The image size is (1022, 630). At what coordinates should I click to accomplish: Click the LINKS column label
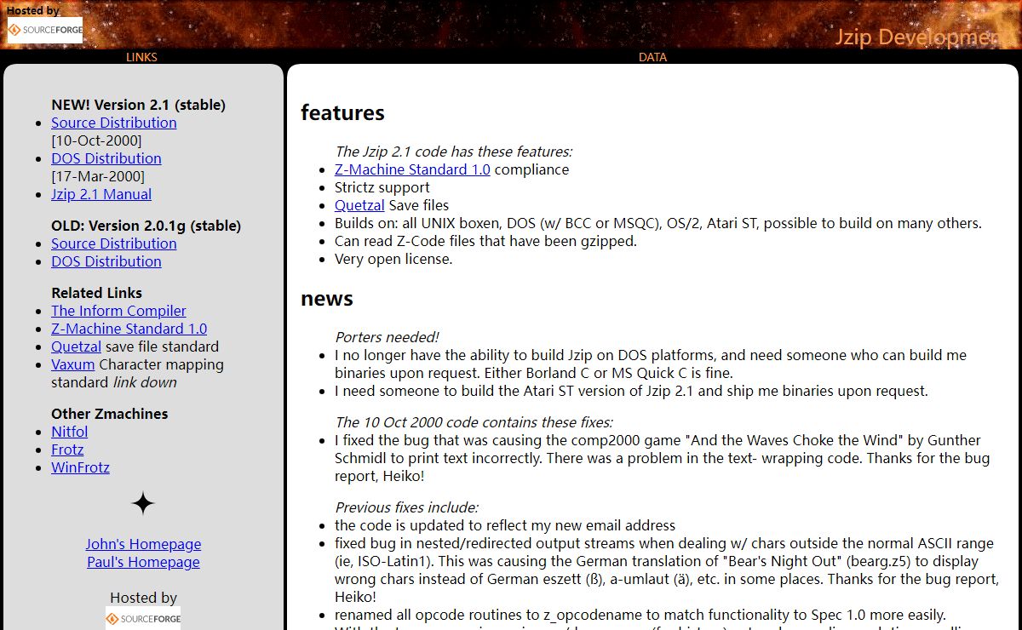point(141,57)
